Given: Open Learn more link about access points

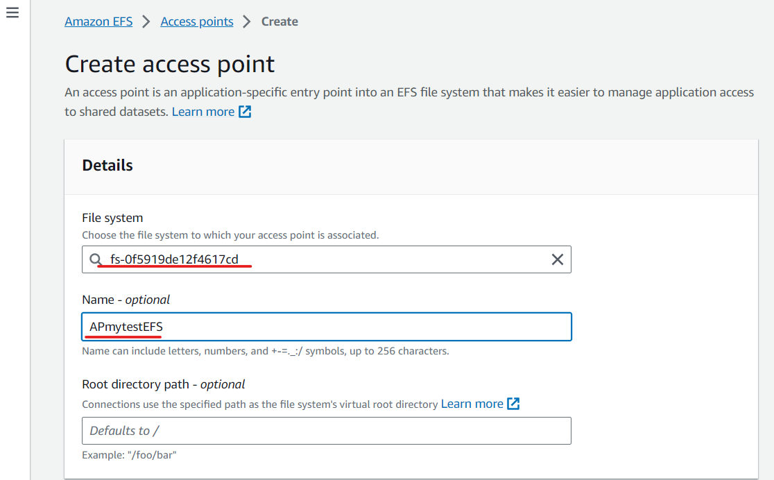Looking at the screenshot, I should 203,112.
